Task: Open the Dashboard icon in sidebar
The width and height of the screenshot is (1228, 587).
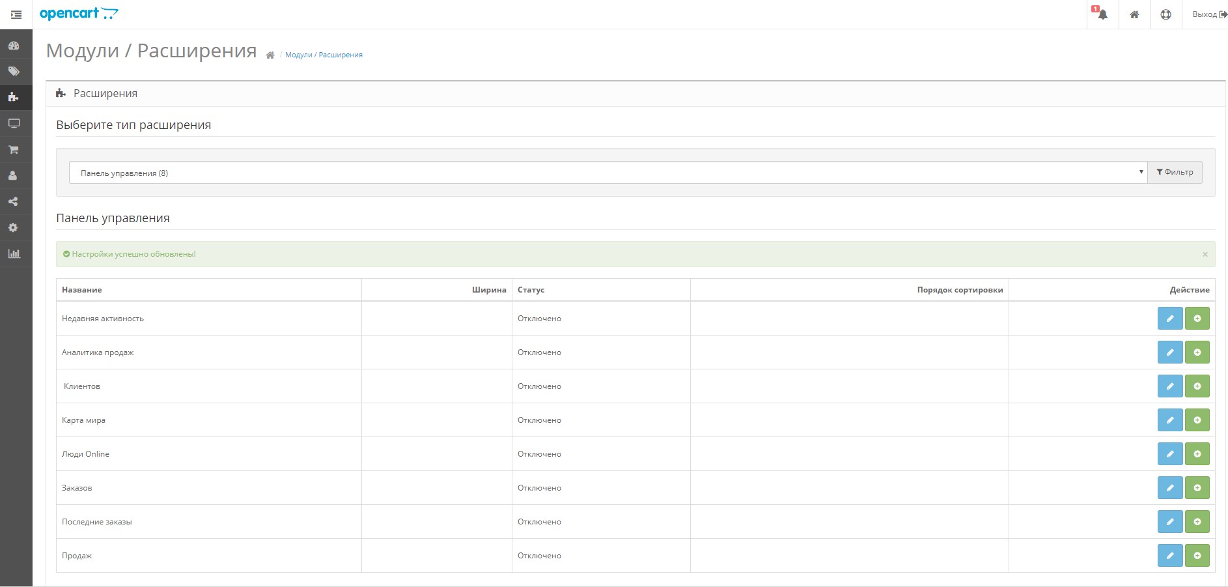Action: point(14,46)
